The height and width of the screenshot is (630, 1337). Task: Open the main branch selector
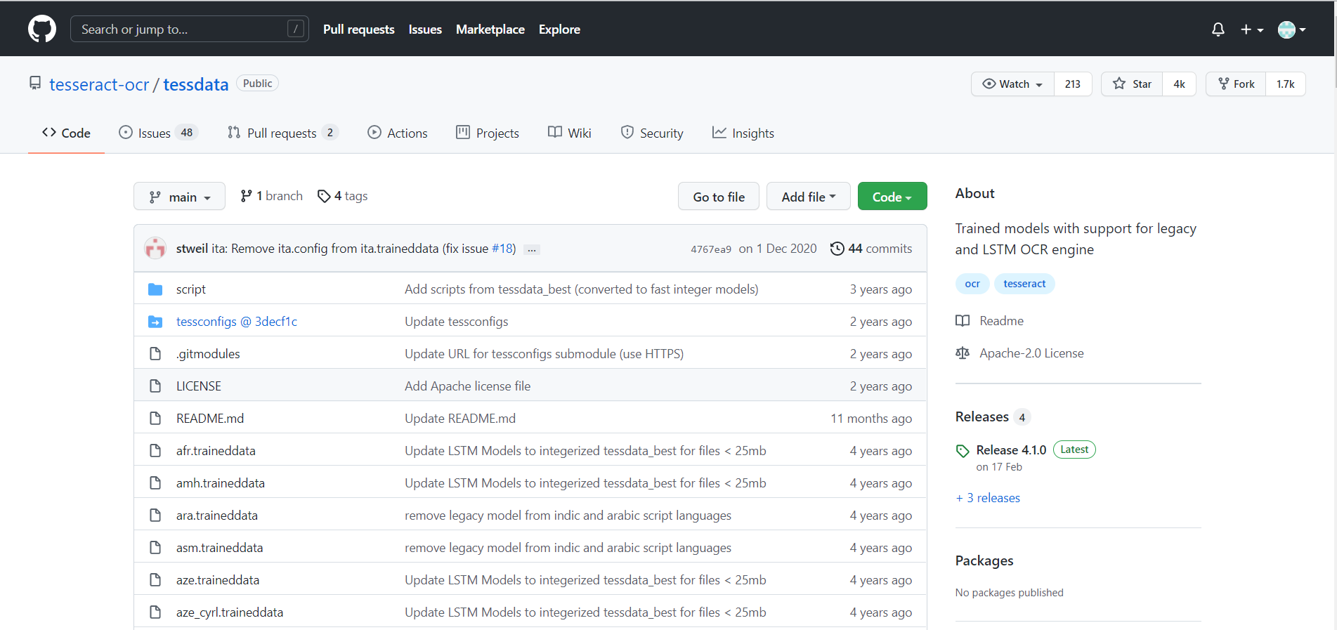click(179, 196)
